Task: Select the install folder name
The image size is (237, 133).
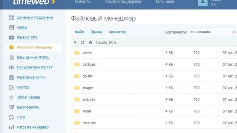Action: tap(87, 111)
